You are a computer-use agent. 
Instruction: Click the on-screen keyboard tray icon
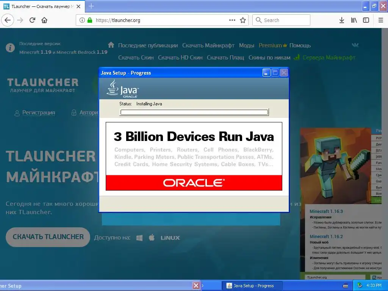[x=346, y=286]
